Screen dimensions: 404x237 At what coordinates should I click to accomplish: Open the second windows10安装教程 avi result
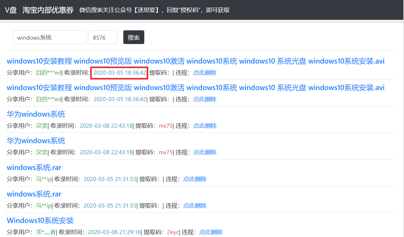(196, 87)
